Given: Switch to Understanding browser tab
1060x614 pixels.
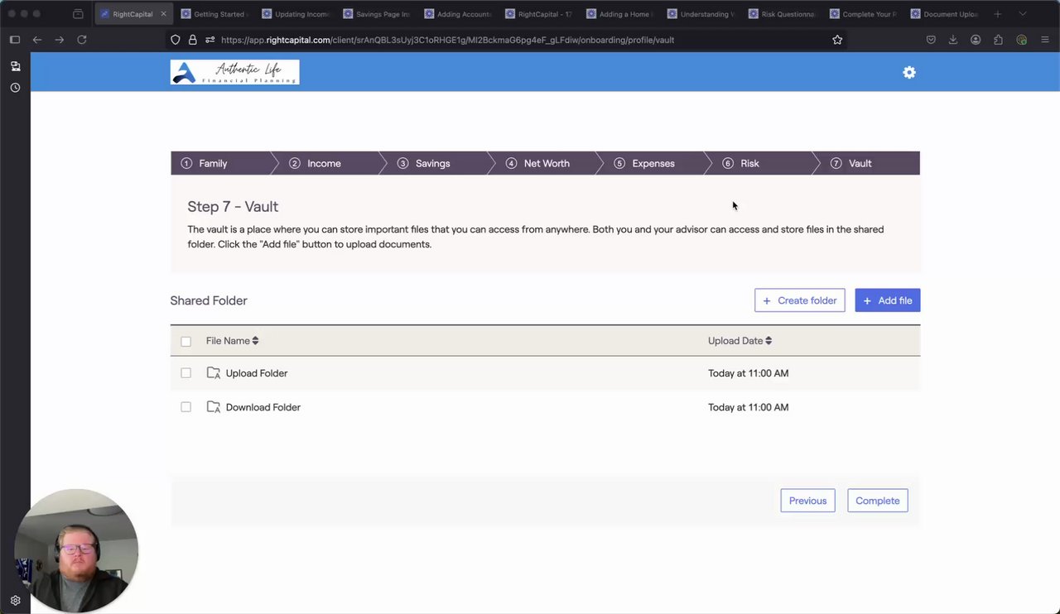Looking at the screenshot, I should [701, 14].
